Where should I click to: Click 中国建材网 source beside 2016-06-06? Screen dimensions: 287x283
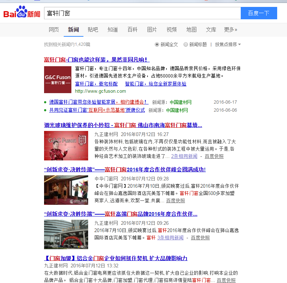177,110
